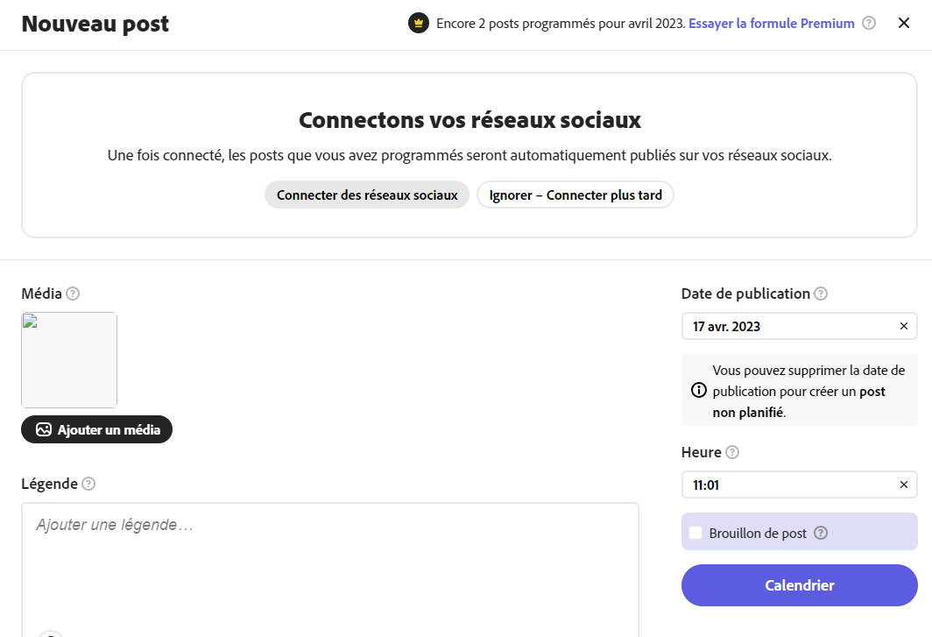The width and height of the screenshot is (932, 637).
Task: Click help icon next to Premium link
Action: tap(869, 24)
